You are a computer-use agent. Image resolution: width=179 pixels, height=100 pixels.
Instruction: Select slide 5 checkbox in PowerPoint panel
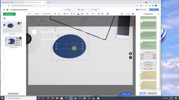[x=142, y=32]
